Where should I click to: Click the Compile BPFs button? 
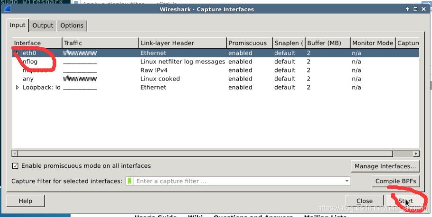(x=396, y=181)
